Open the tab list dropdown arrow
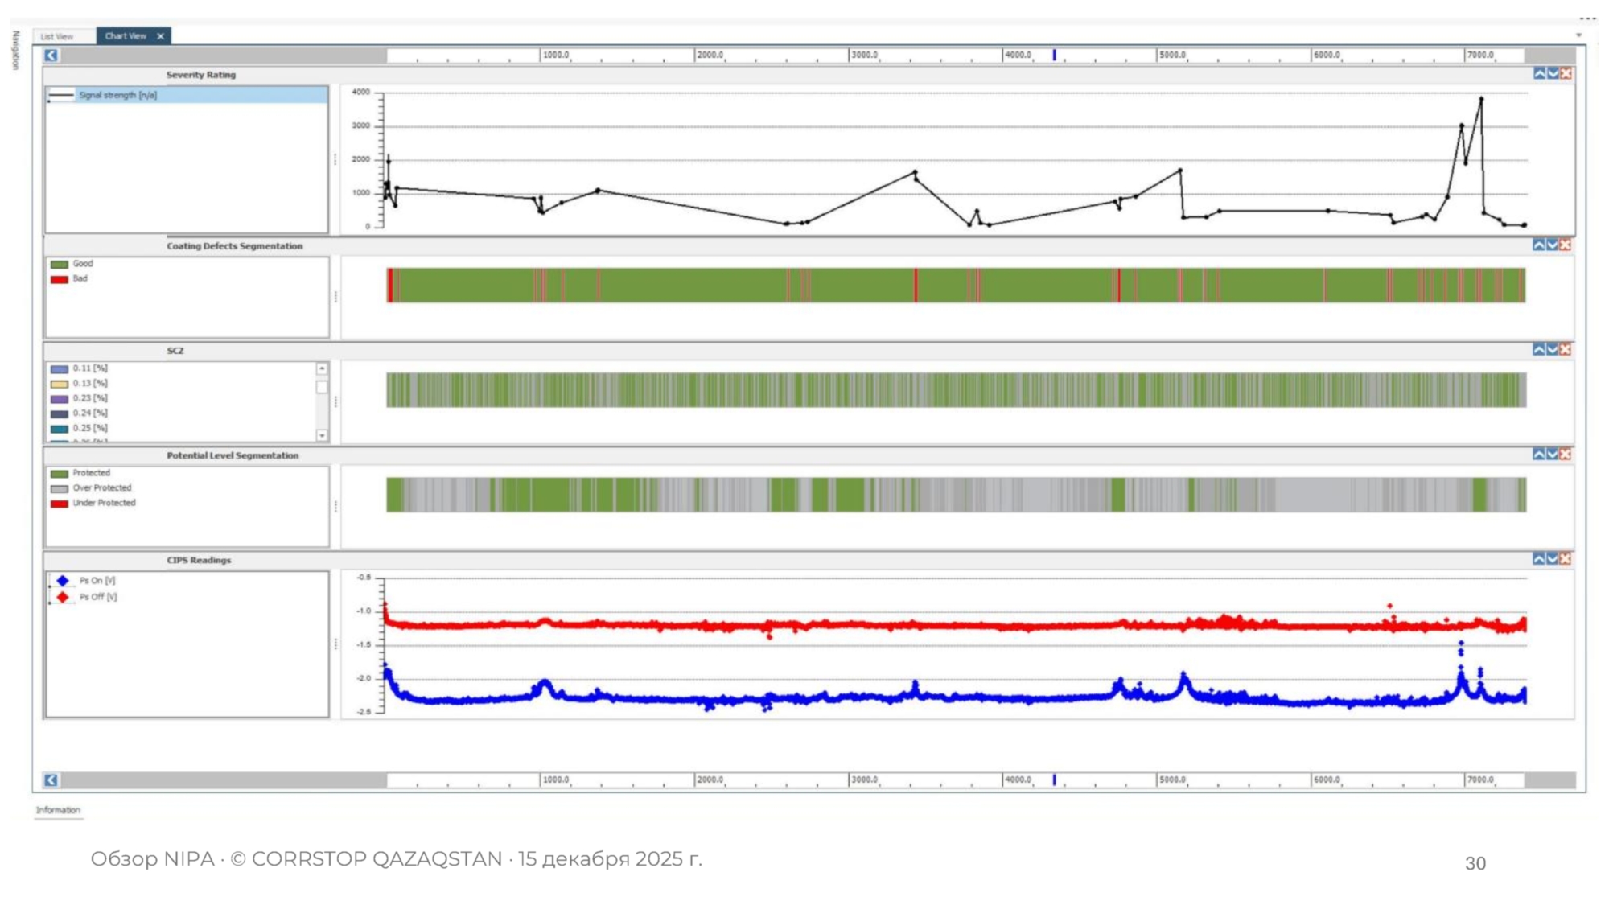Viewport: 1609px width, 905px height. point(1578,35)
